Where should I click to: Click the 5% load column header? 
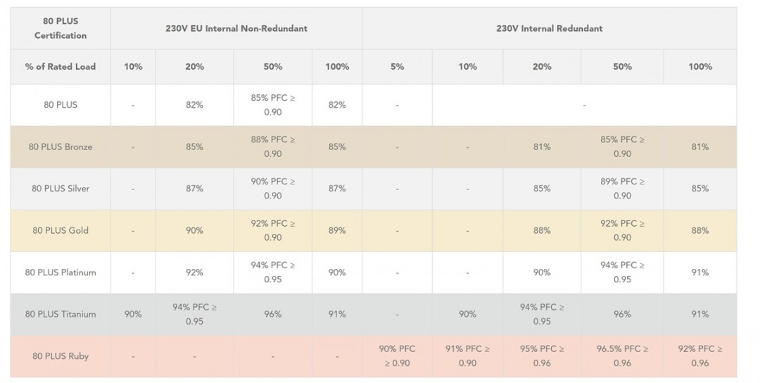point(397,67)
